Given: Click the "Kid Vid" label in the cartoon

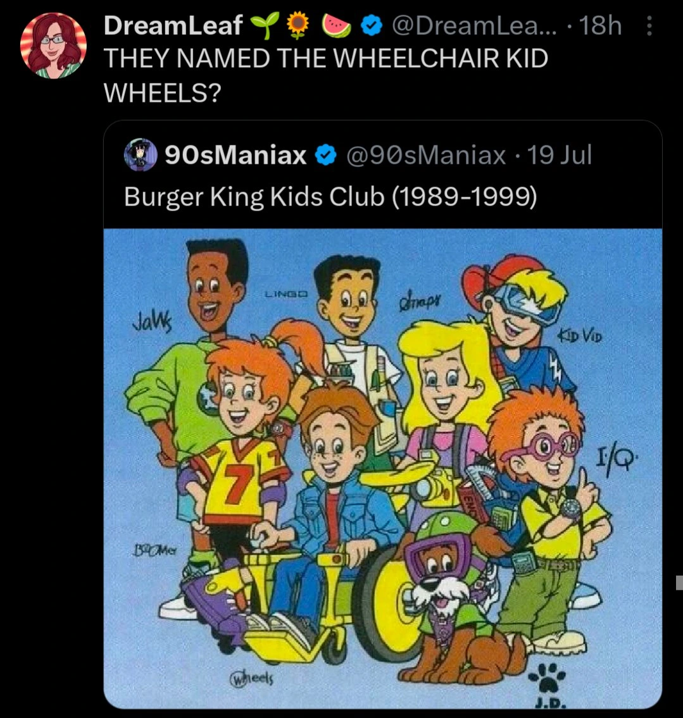Looking at the screenshot, I should (x=579, y=336).
